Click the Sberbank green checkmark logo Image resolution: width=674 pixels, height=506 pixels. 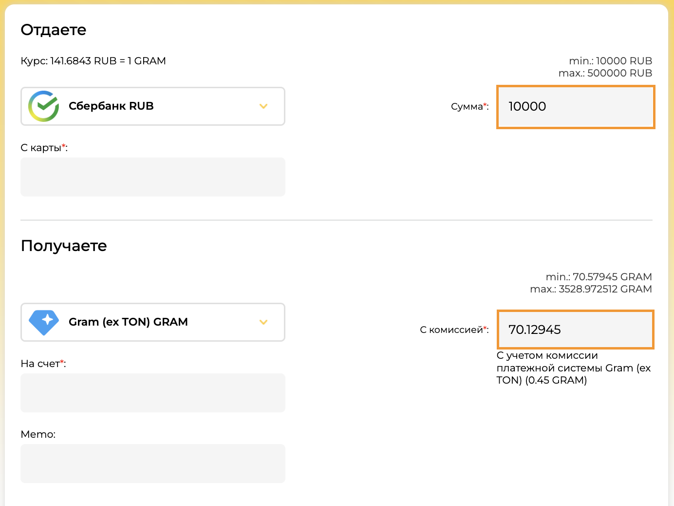tap(43, 106)
